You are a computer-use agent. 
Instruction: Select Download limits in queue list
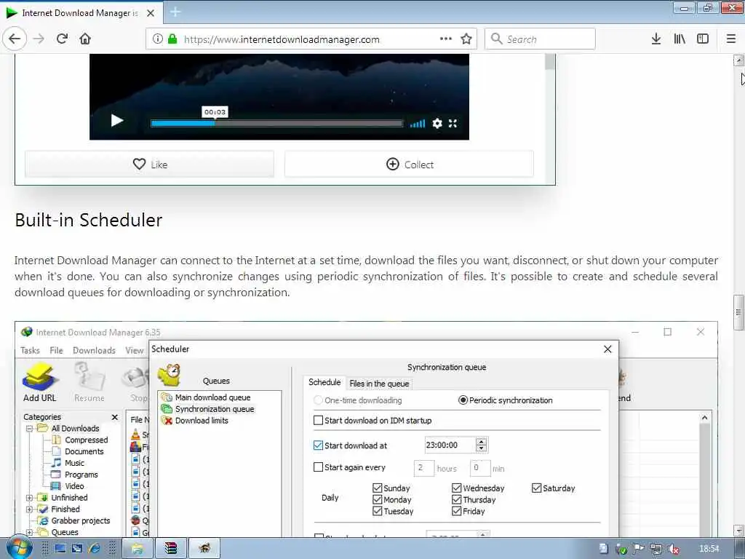[202, 420]
